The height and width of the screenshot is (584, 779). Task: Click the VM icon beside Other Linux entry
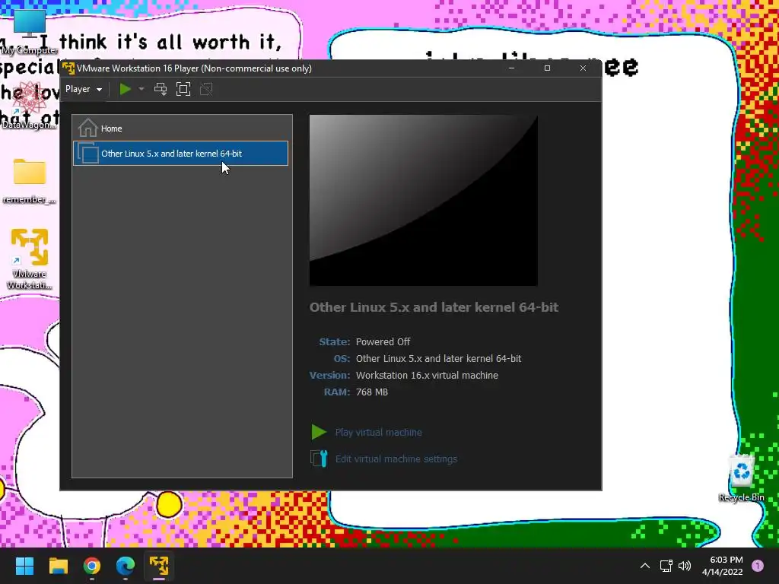(88, 153)
